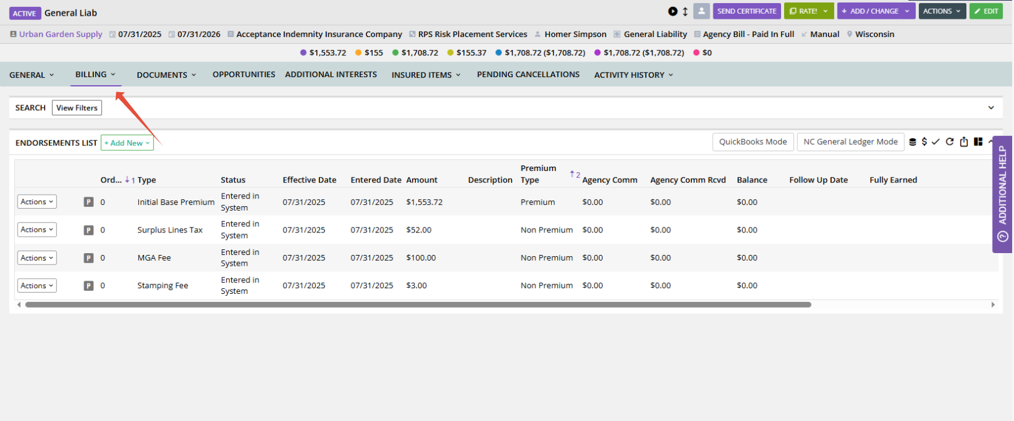Viewport: 1014px width, 421px height.
Task: Open the BILLING tab menu
Action: (95, 75)
